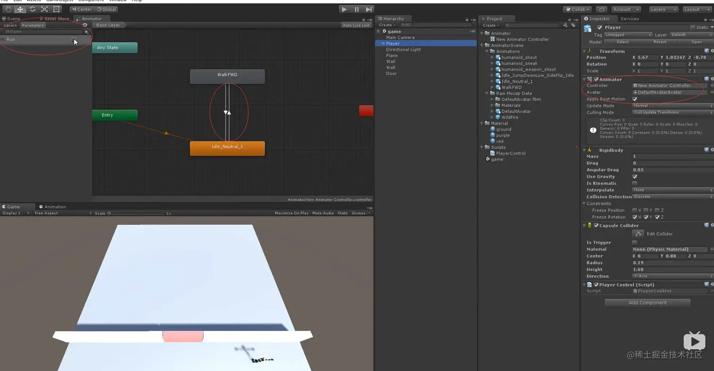Screen dimensions: 714x371
Task: Open the Animator component help icon
Action: coord(706,79)
